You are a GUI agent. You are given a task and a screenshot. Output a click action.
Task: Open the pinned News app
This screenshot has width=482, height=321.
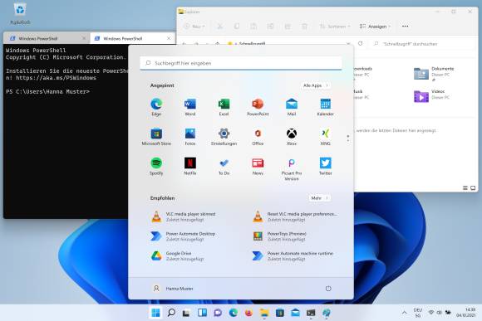click(x=258, y=167)
